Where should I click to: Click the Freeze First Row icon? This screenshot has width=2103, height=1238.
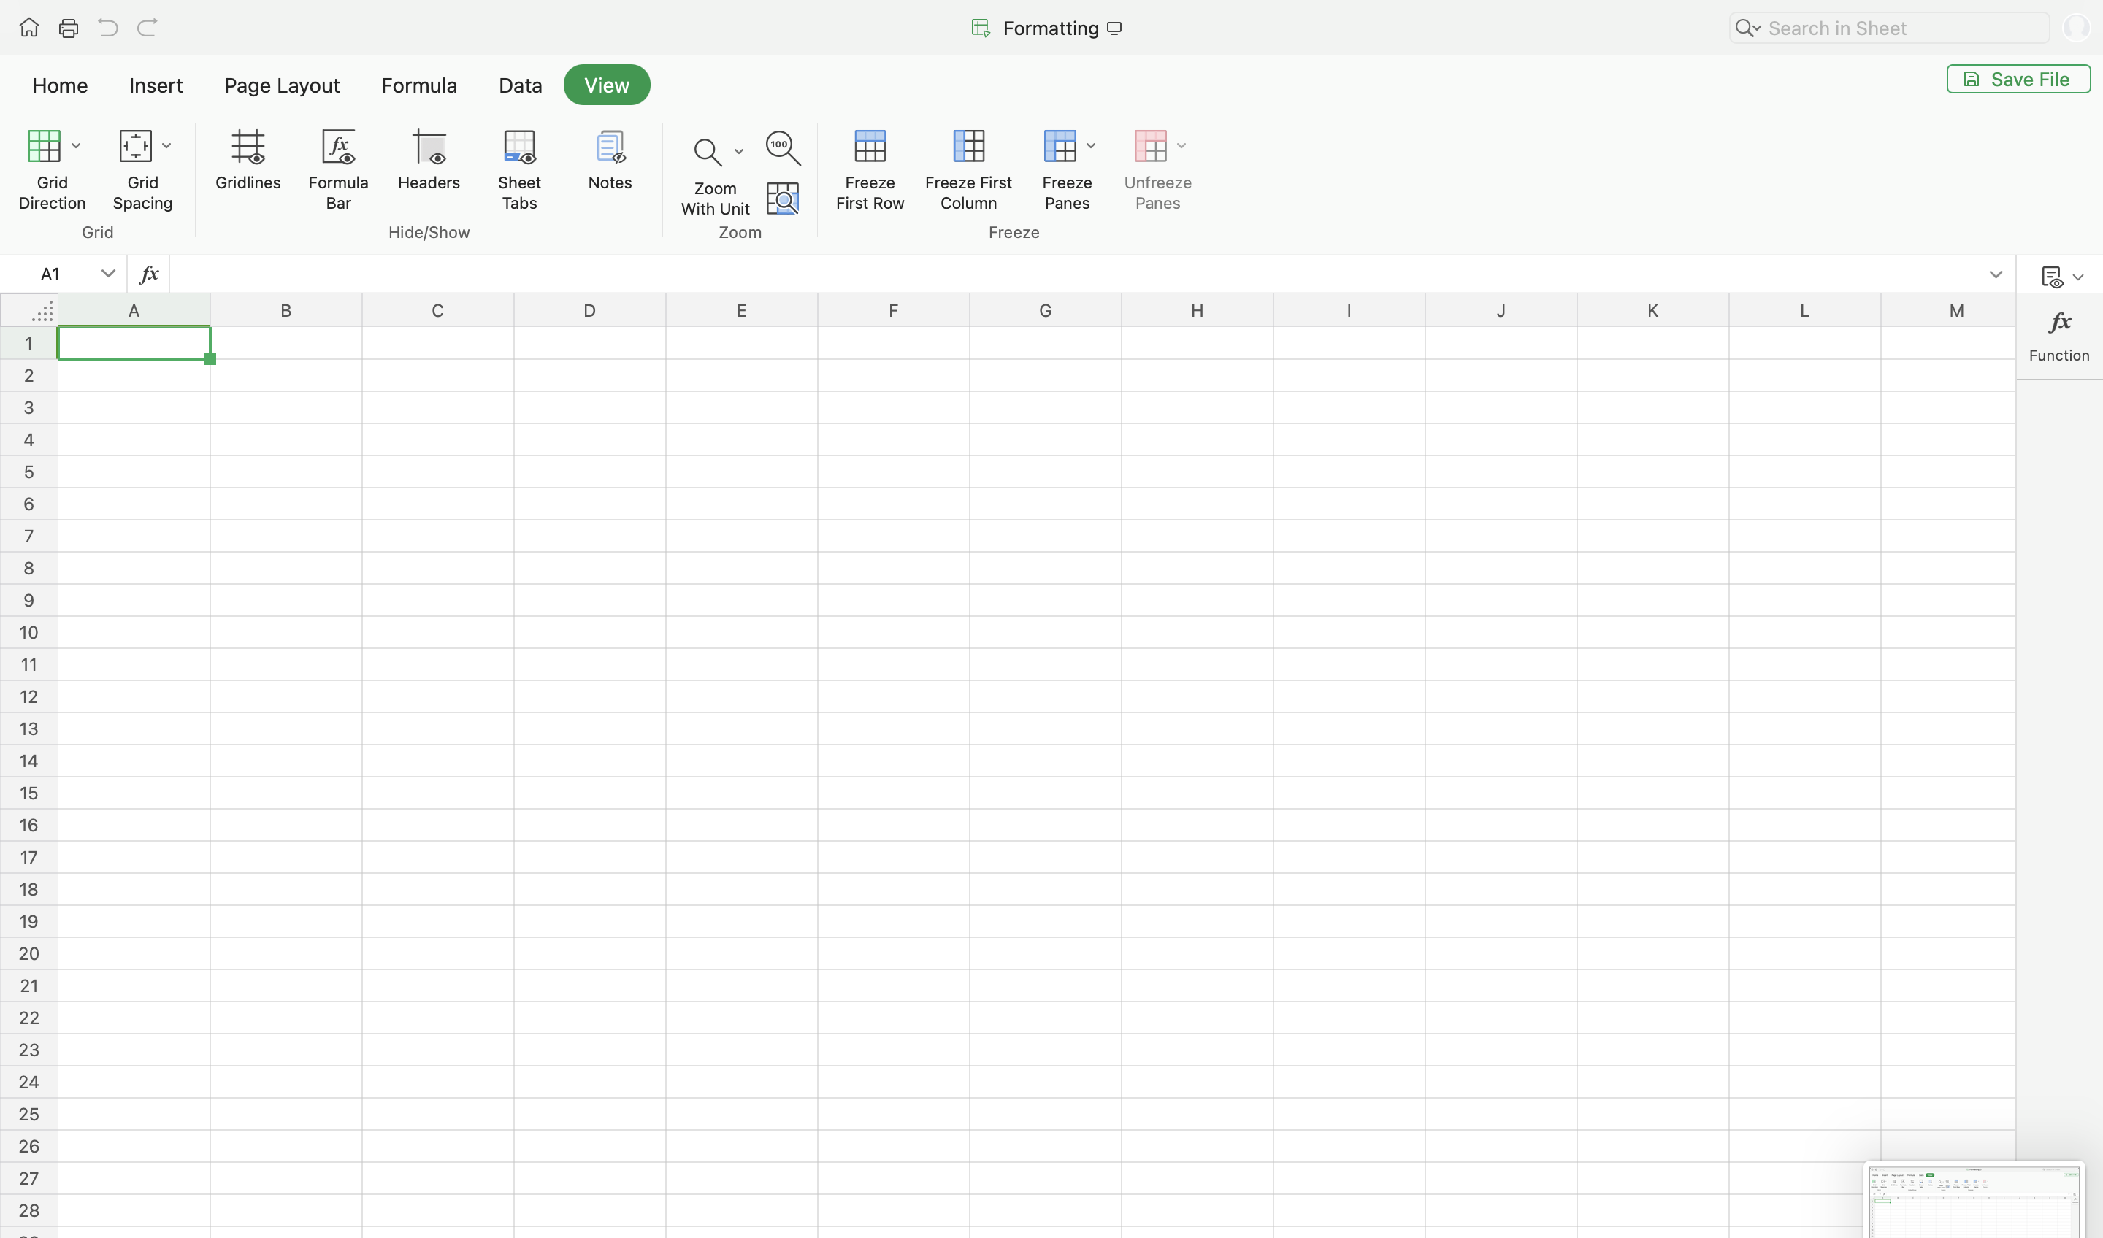coord(870,147)
